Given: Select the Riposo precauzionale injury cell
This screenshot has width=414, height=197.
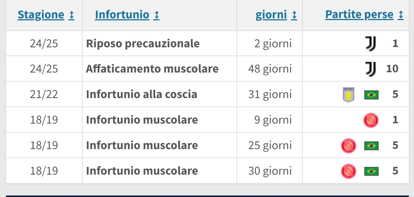Looking at the screenshot, I should (160, 44).
